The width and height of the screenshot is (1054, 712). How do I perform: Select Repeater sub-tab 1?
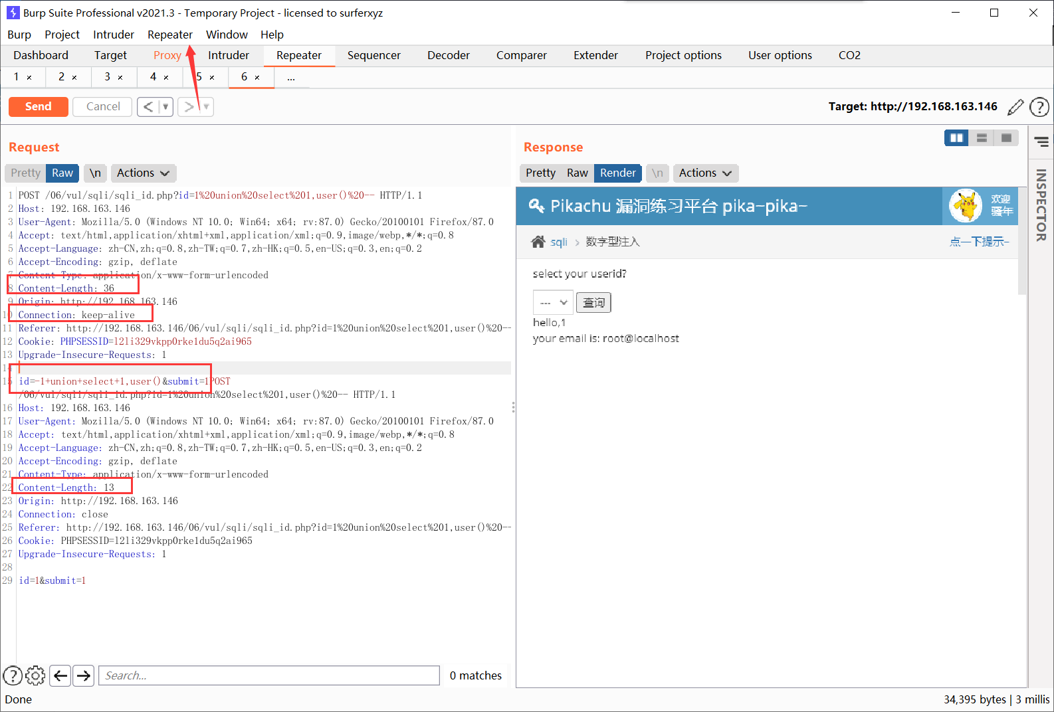(17, 76)
